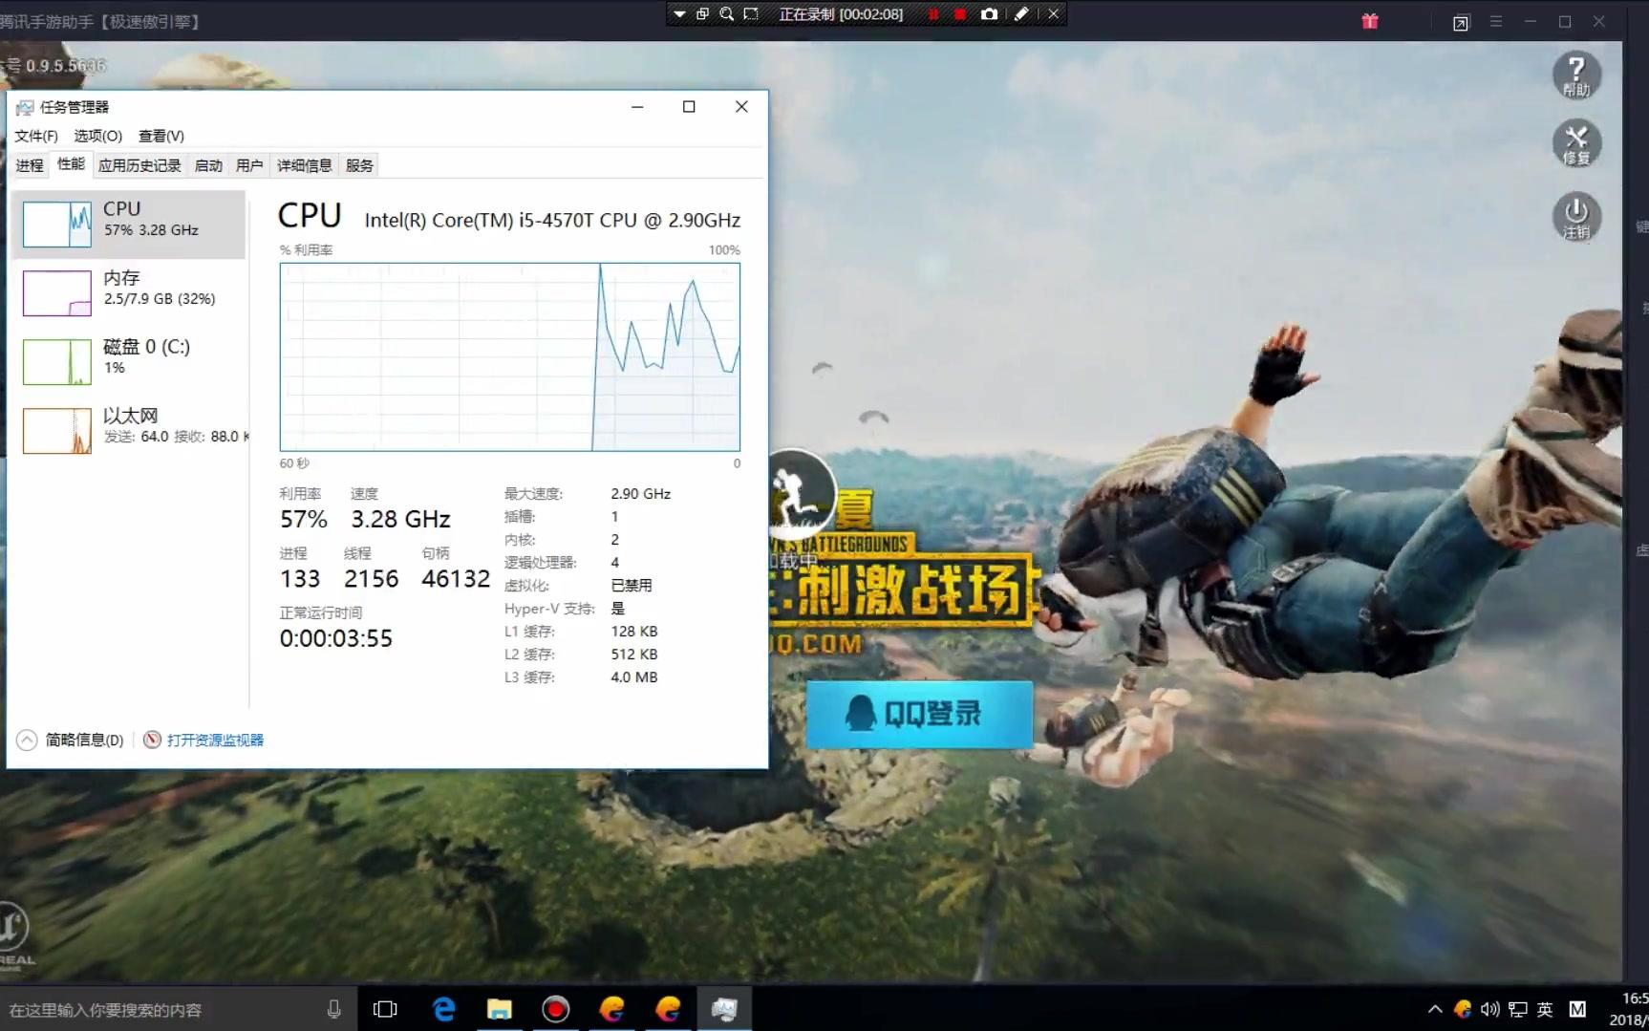This screenshot has width=1649, height=1031.
Task: Click the magnifier zoom icon in recorder bar
Action: point(727,14)
